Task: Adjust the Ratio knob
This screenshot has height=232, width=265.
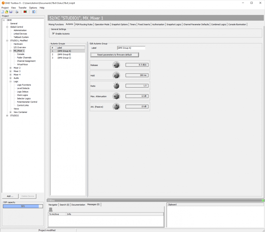Action: point(116,85)
